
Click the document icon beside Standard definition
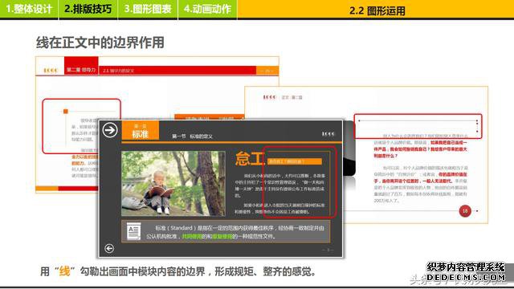pos(133,231)
